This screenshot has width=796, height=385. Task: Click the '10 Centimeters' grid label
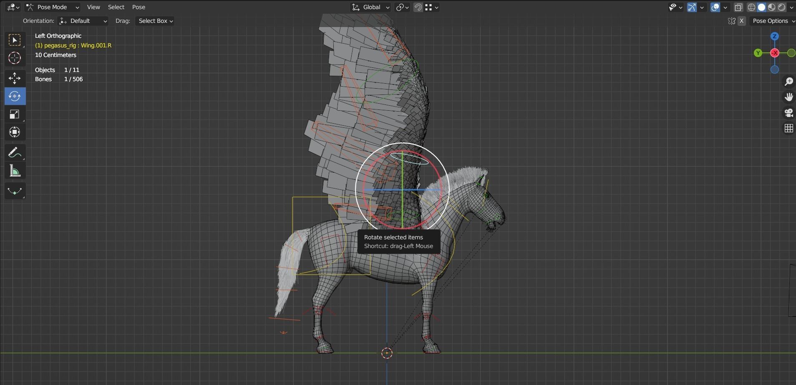55,55
